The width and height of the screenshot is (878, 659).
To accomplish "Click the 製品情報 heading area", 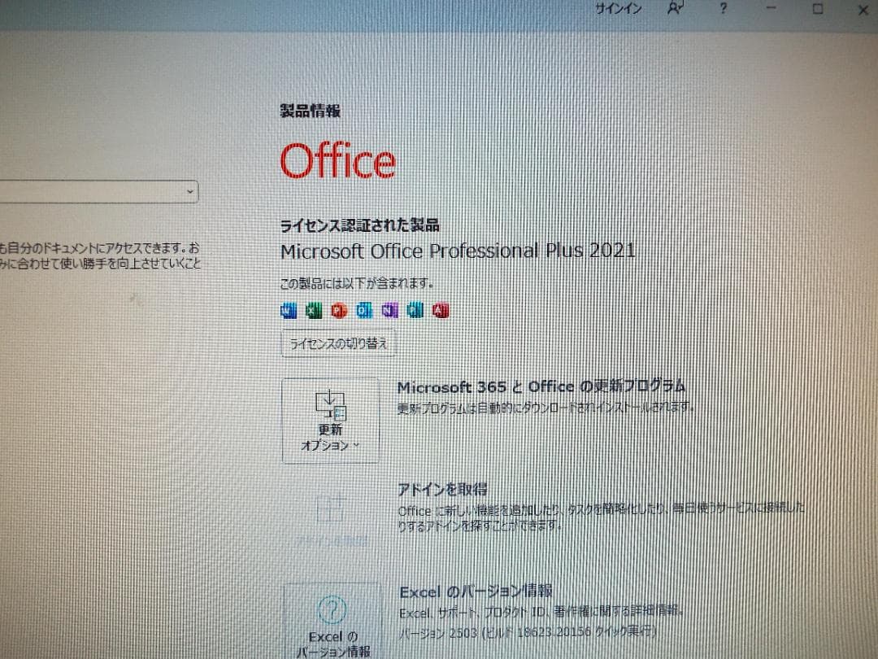I will pyautogui.click(x=310, y=111).
